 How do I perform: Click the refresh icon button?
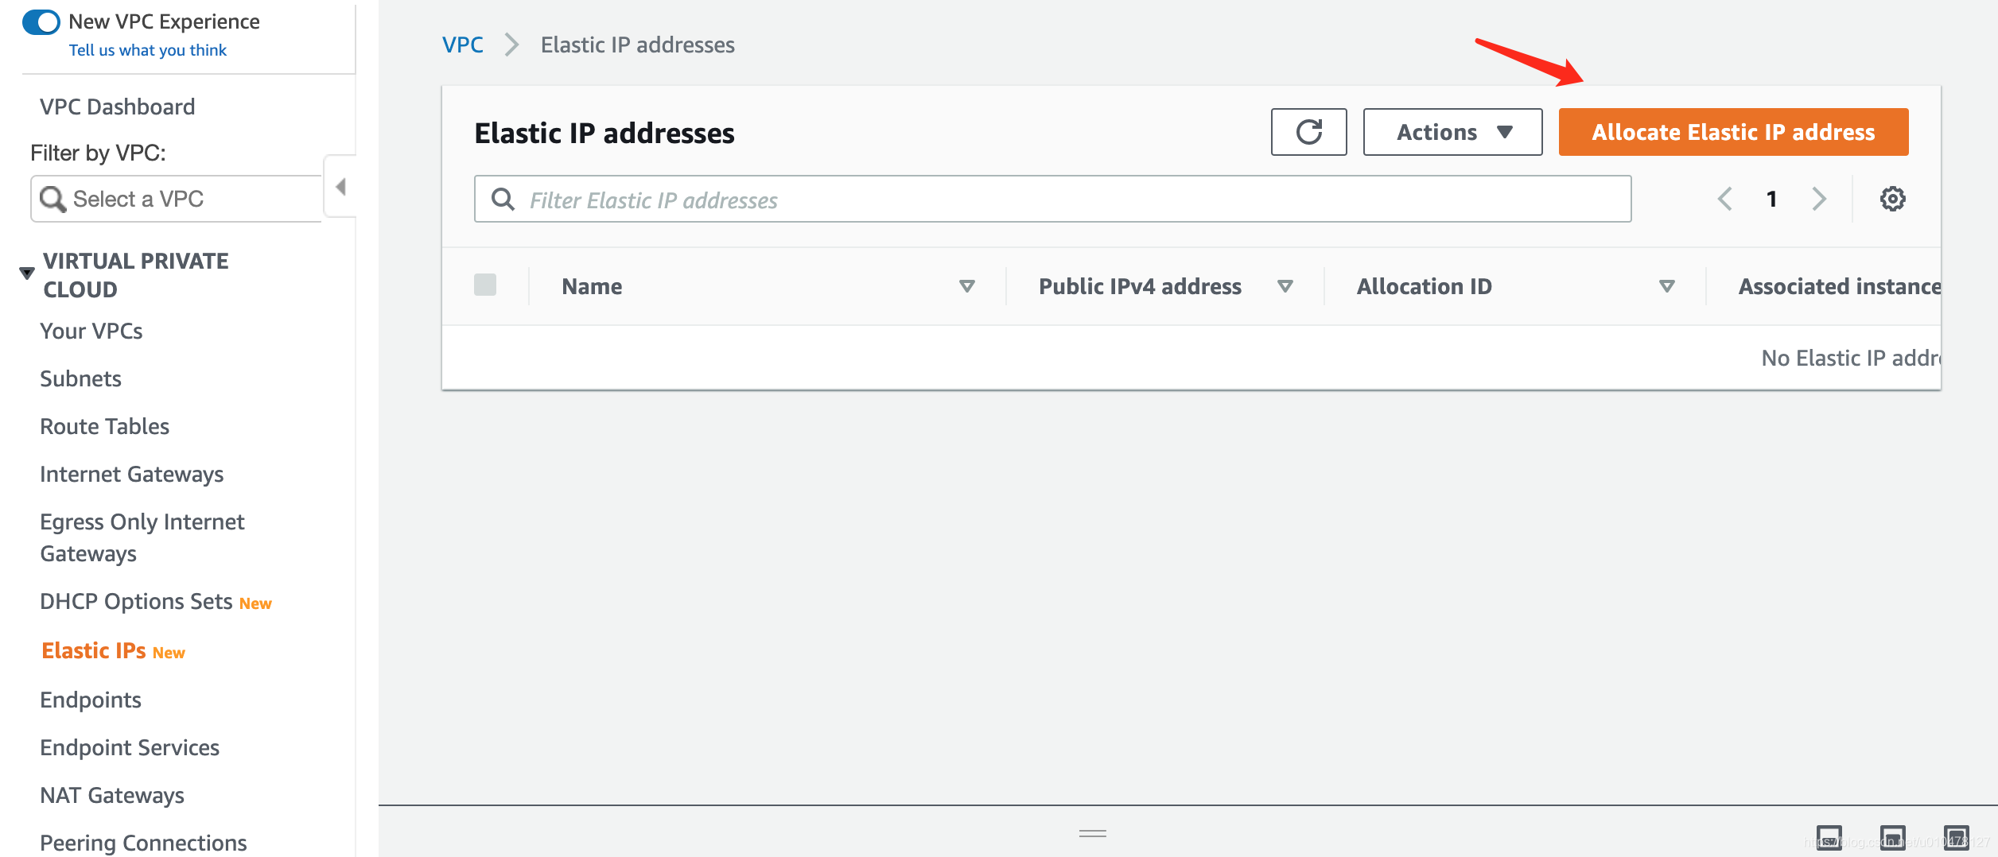pos(1308,132)
